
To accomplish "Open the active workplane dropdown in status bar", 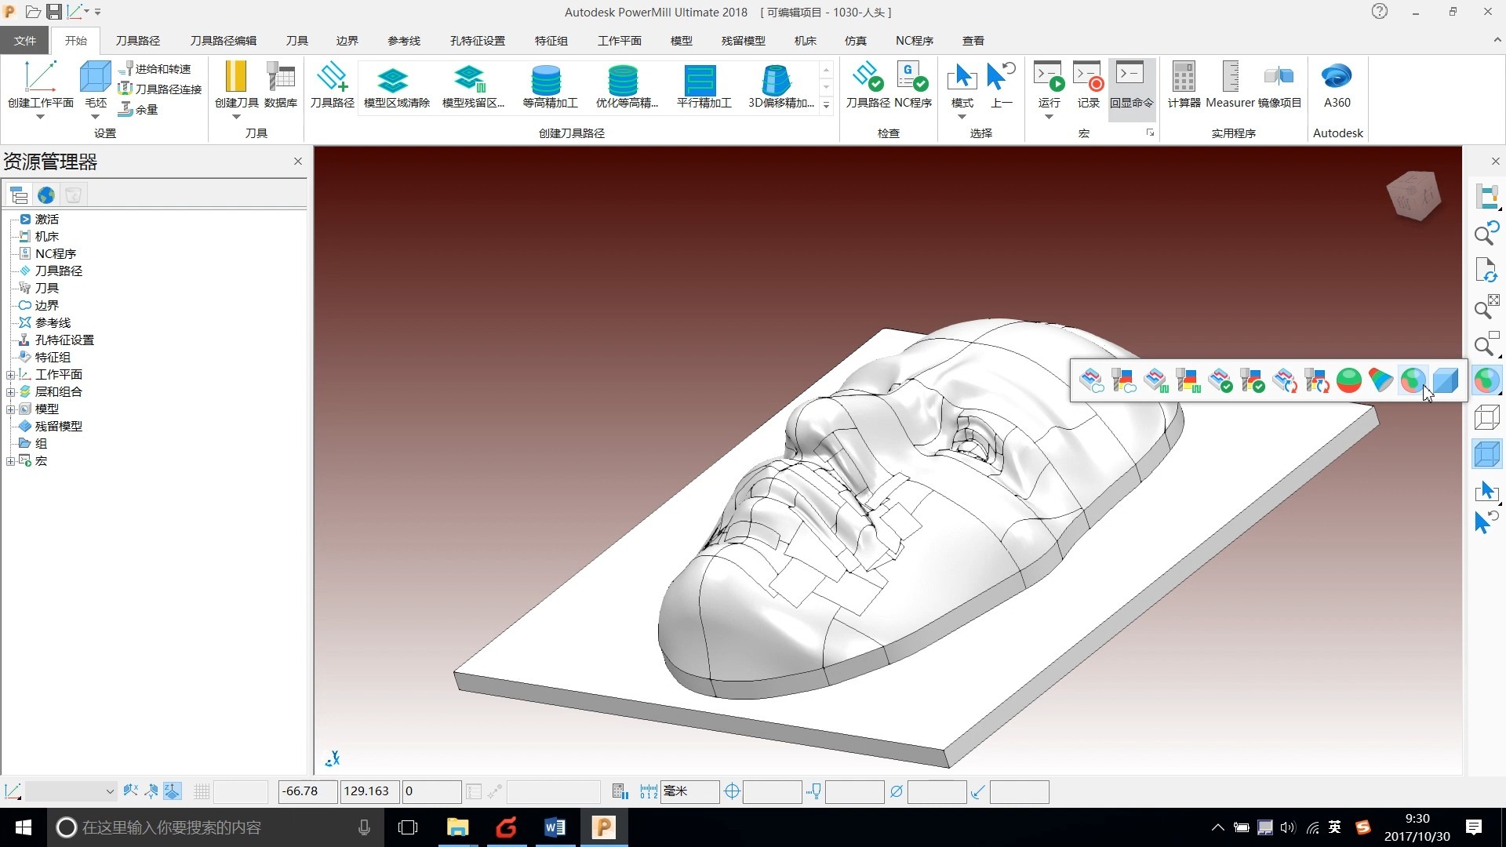I will (71, 791).
